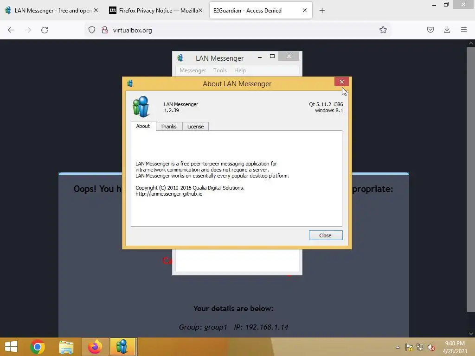Screen dimensions: 475x356
Task: Minimize the LAN Messenger window
Action: pos(260,57)
